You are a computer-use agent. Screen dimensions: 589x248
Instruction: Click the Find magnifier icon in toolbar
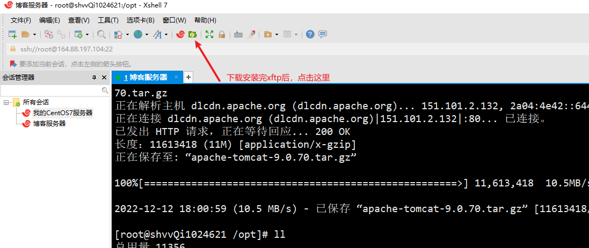101,34
